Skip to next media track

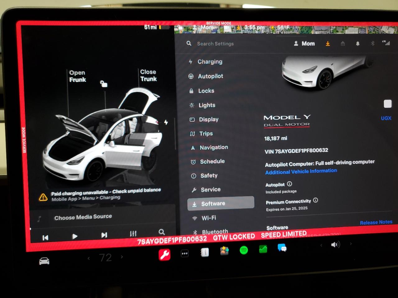point(104,235)
